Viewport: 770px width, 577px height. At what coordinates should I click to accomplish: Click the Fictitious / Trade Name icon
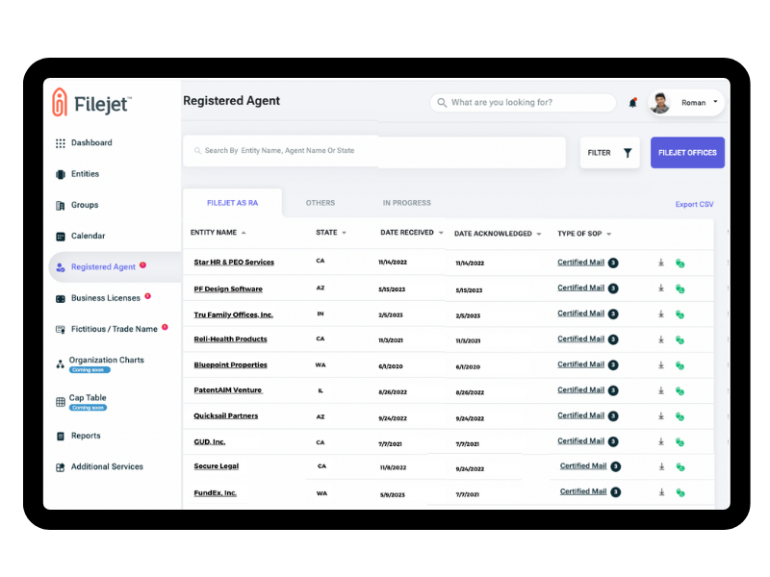point(61,329)
